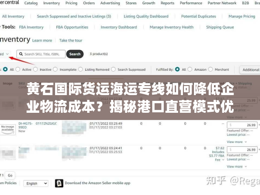Open the Catalog menu
260x195 pixels.
(x=31, y=3)
